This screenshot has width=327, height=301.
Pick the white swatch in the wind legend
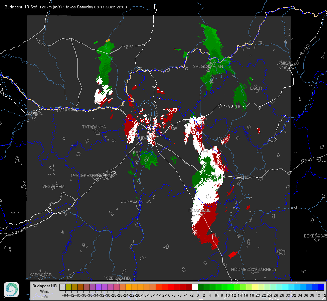(x=195, y=287)
